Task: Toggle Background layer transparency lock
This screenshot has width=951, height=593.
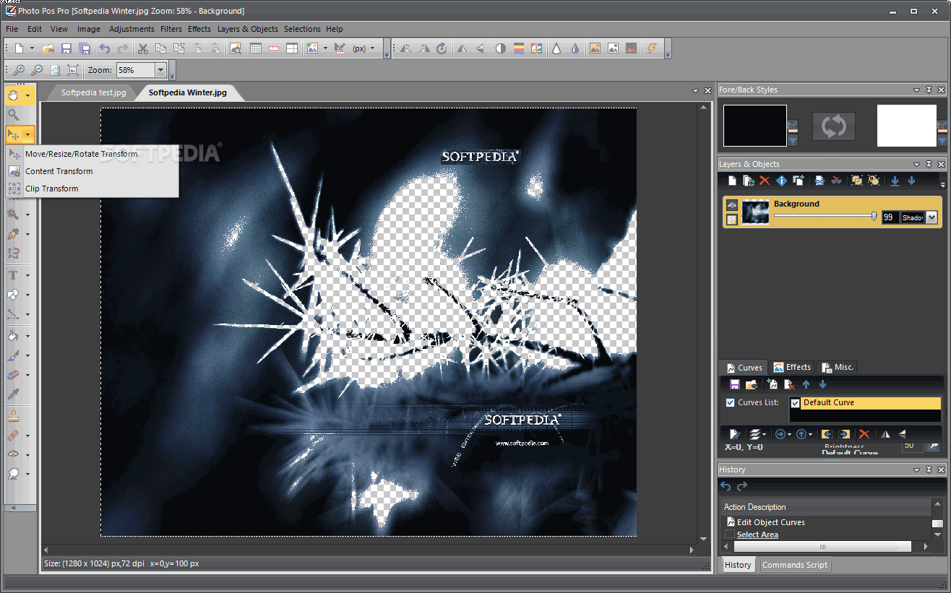Action: [x=732, y=219]
